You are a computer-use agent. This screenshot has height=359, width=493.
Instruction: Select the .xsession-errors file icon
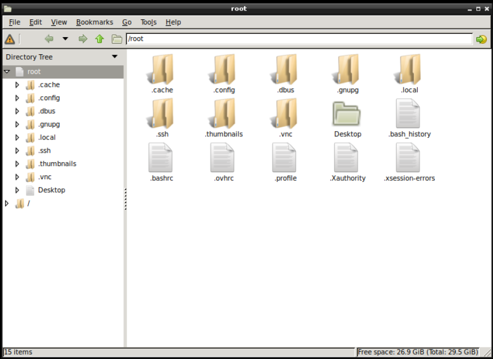(x=408, y=158)
